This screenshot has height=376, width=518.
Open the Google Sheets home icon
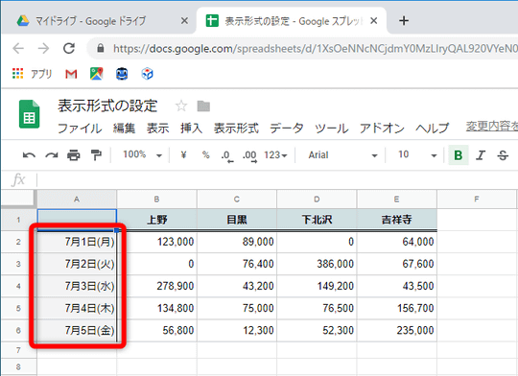point(29,114)
